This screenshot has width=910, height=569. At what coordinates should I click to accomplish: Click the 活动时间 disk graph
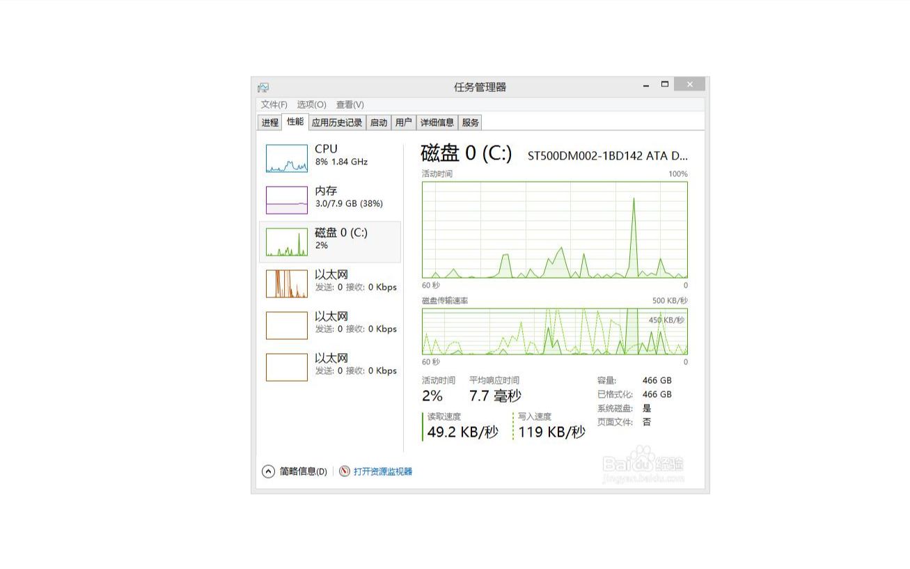click(x=555, y=230)
